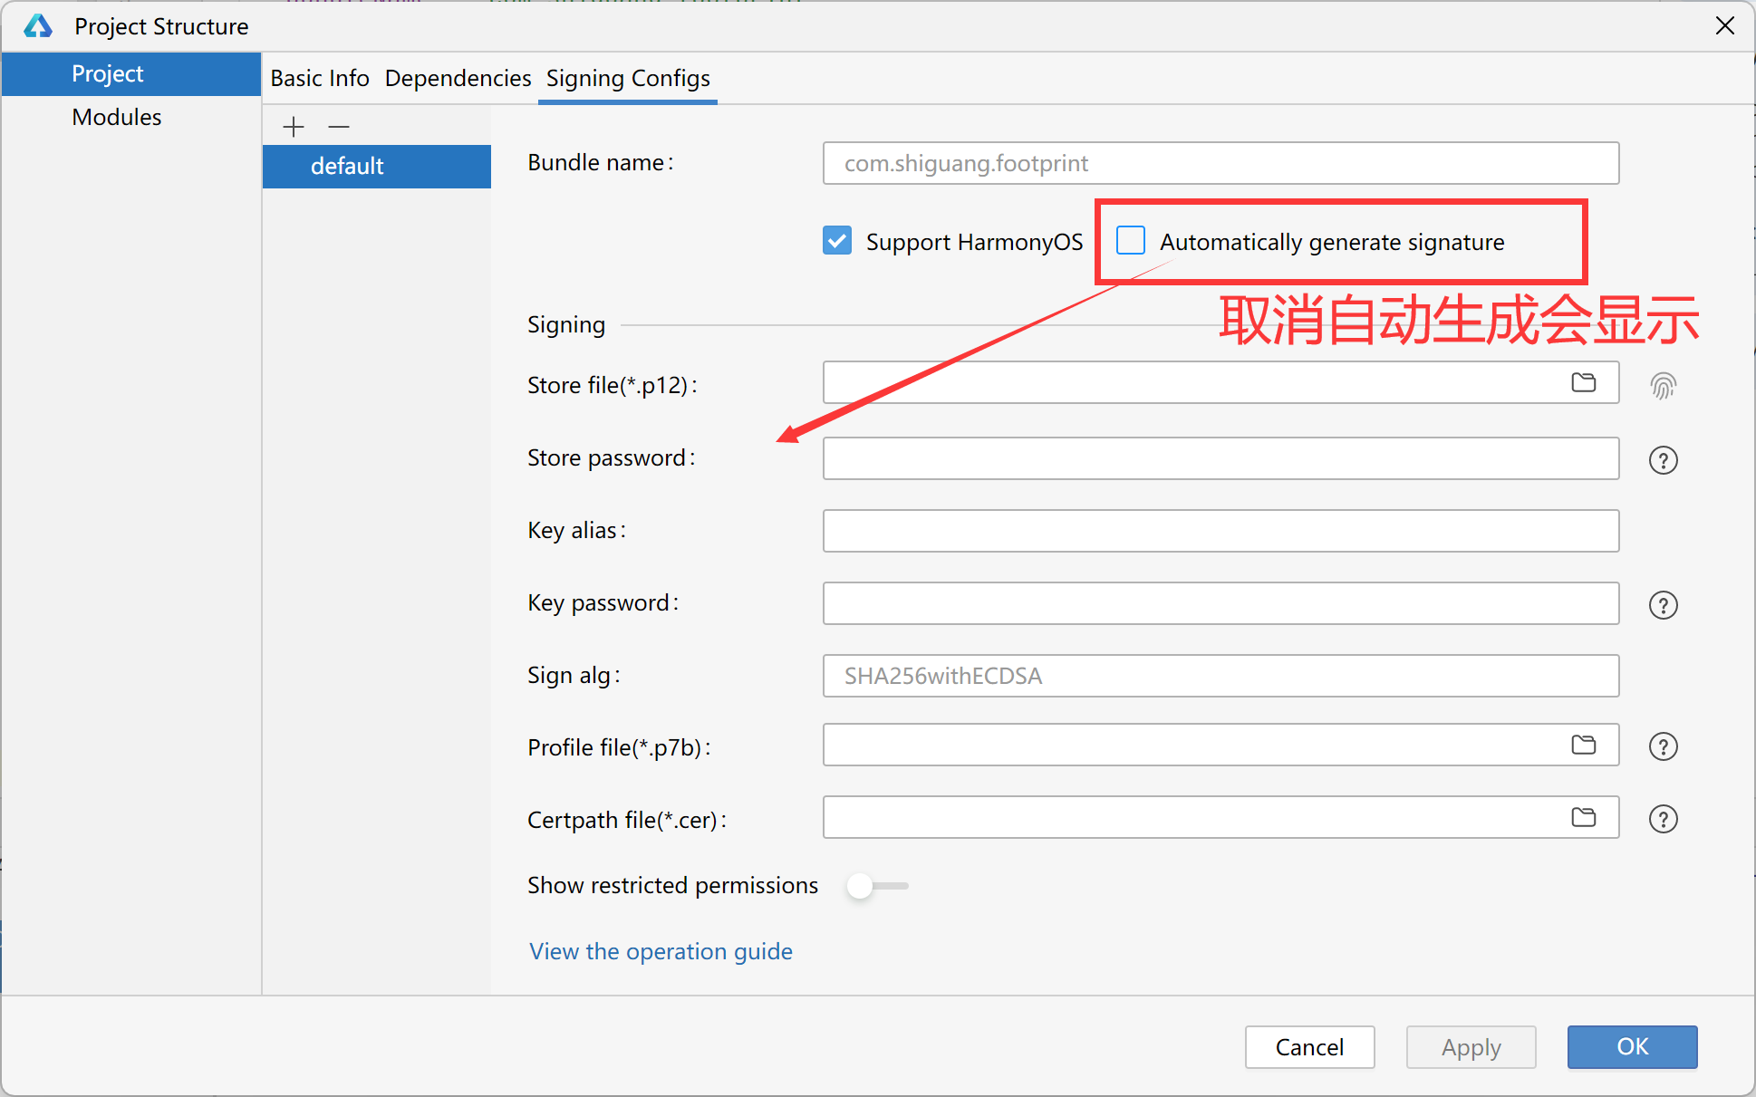The height and width of the screenshot is (1097, 1756).
Task: Click the fingerprint generate key icon
Action: [x=1663, y=386]
